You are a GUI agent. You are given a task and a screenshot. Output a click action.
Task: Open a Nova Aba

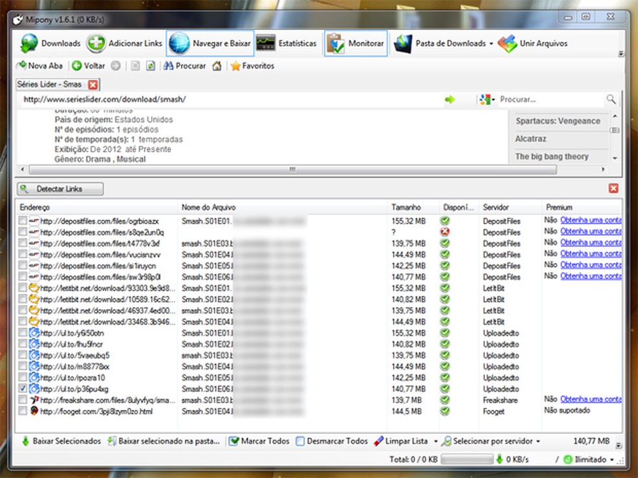pos(40,65)
